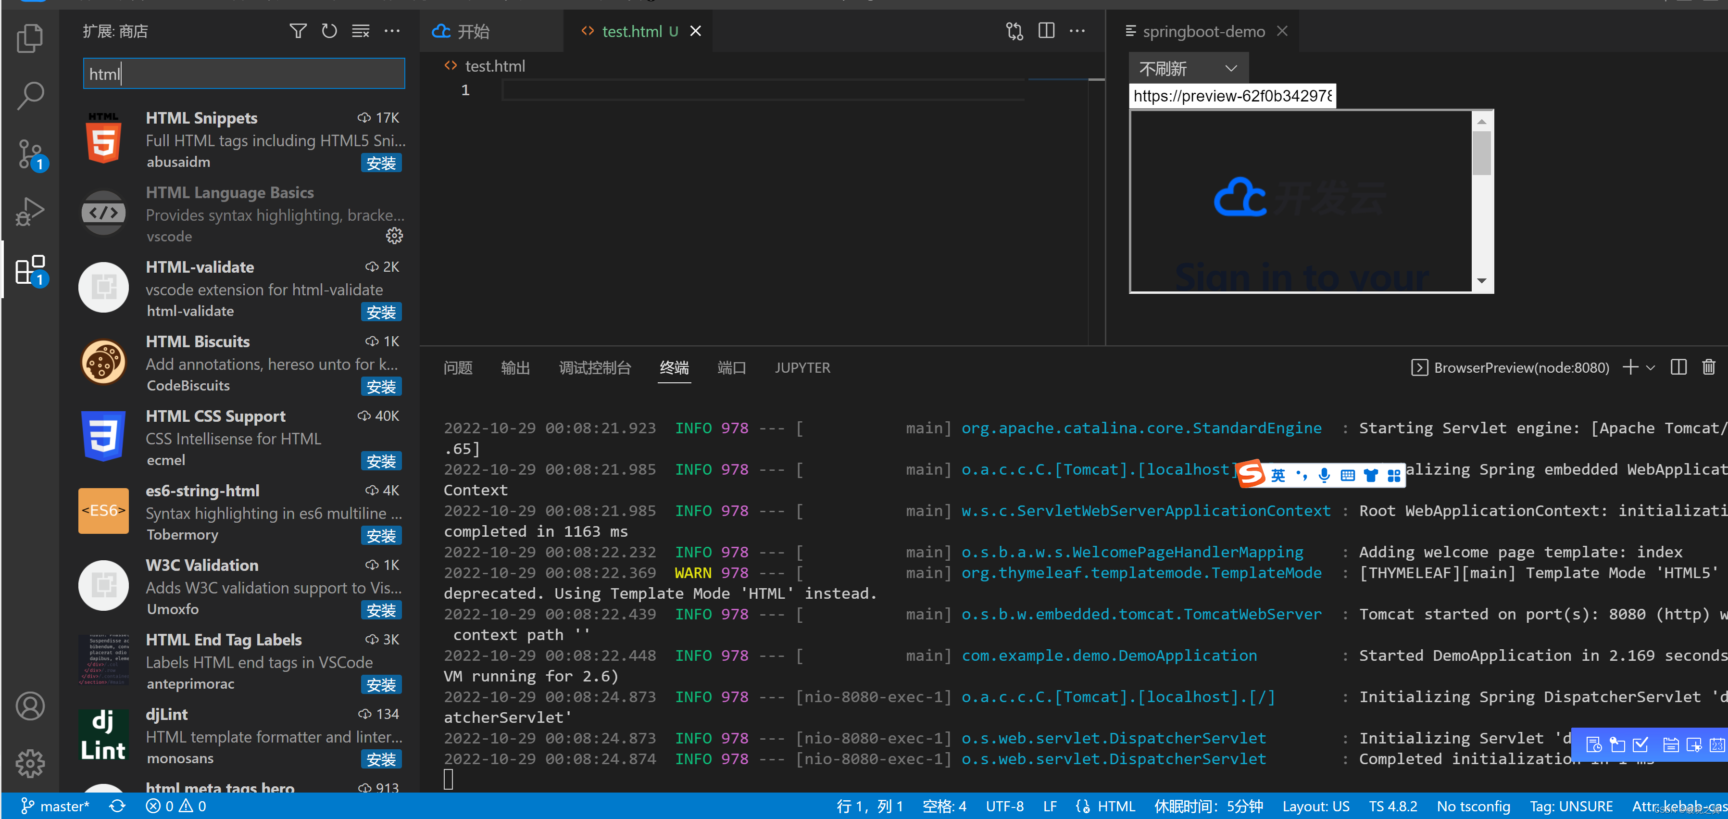The width and height of the screenshot is (1728, 819).
Task: Split the terminal panel
Action: click(x=1678, y=367)
